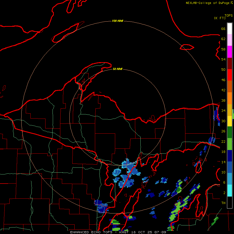Click the 100 NMI range ring label
The image size is (234, 234).
(118, 21)
